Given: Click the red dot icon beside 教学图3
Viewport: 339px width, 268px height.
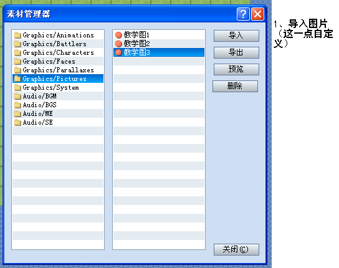Looking at the screenshot, I should point(118,52).
